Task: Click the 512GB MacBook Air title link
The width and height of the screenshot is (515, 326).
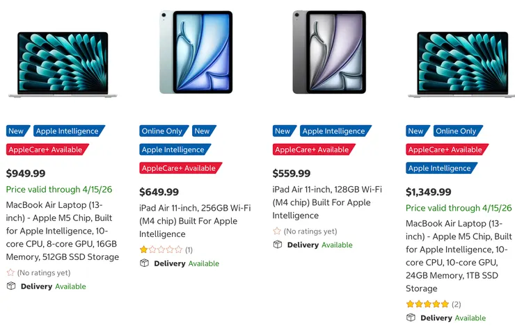Action: [62, 231]
